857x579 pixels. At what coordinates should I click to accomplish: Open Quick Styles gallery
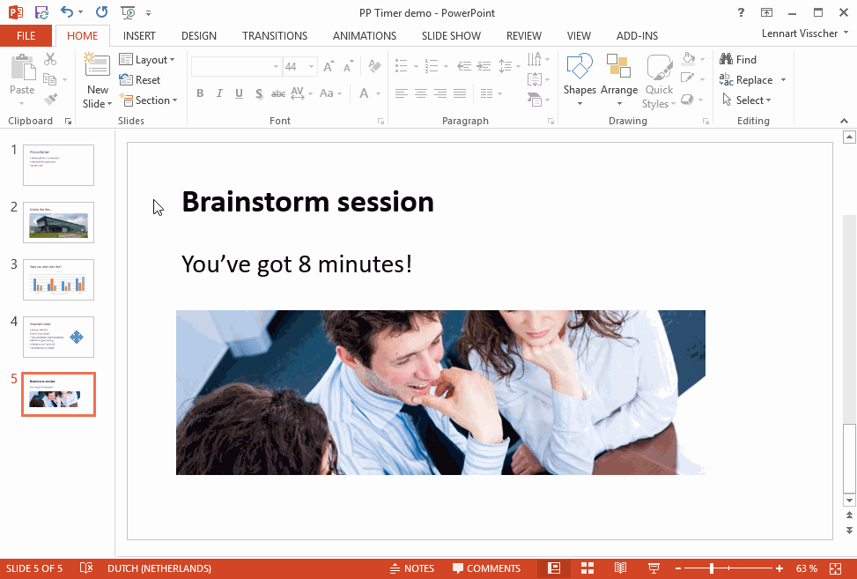[659, 80]
